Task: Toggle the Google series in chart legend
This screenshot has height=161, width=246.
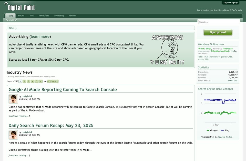Action: (x=212, y=130)
